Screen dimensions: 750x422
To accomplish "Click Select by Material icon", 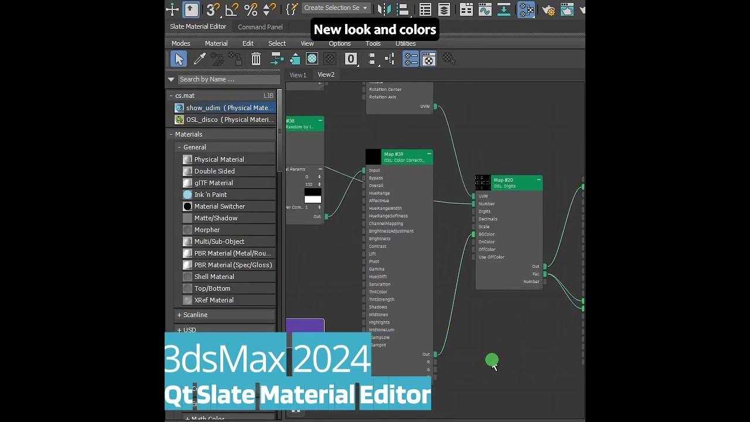I will (449, 59).
